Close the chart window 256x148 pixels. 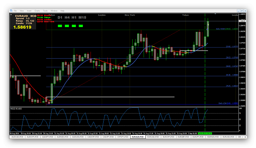(245, 11)
